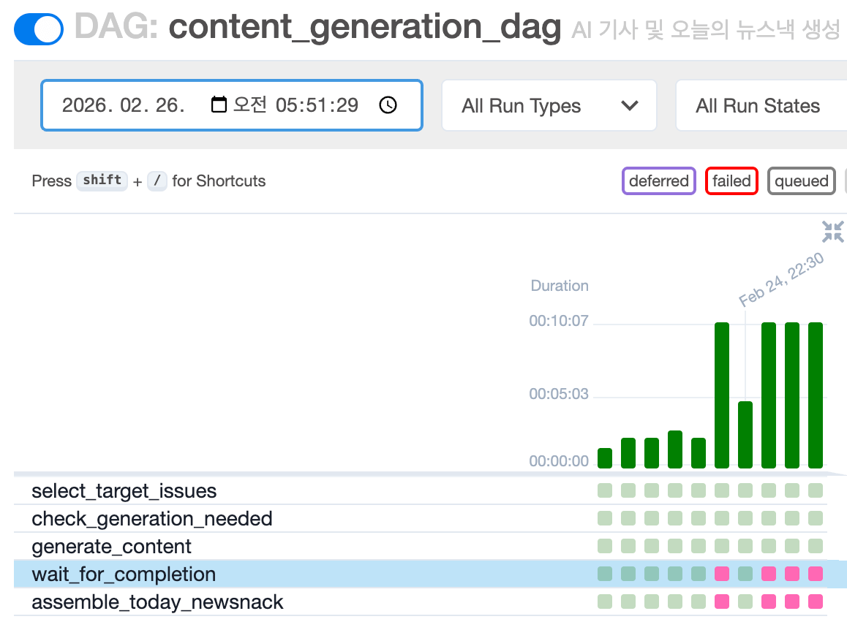
Task: Filter by the queued status badge
Action: (x=801, y=181)
